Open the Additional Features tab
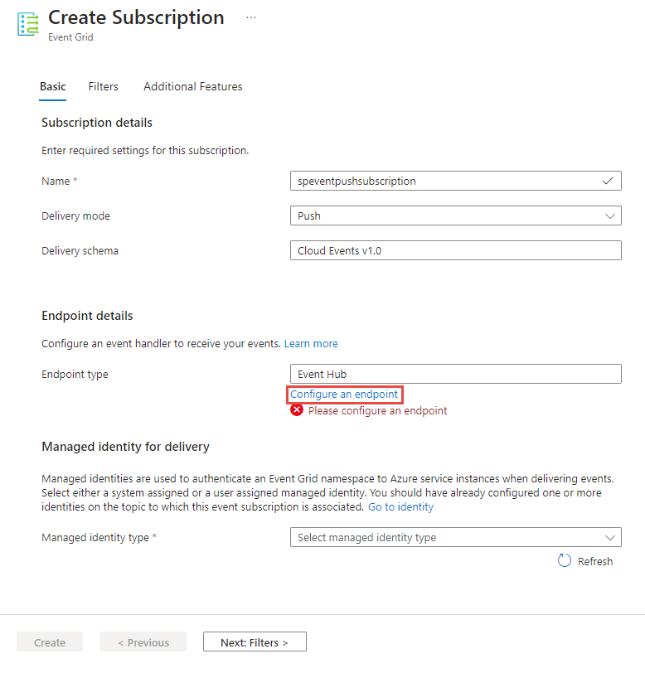The height and width of the screenshot is (673, 645). tap(193, 87)
